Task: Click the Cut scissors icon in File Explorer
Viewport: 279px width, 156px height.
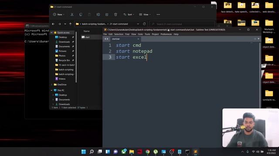Action: pyautogui.click(x=72, y=14)
